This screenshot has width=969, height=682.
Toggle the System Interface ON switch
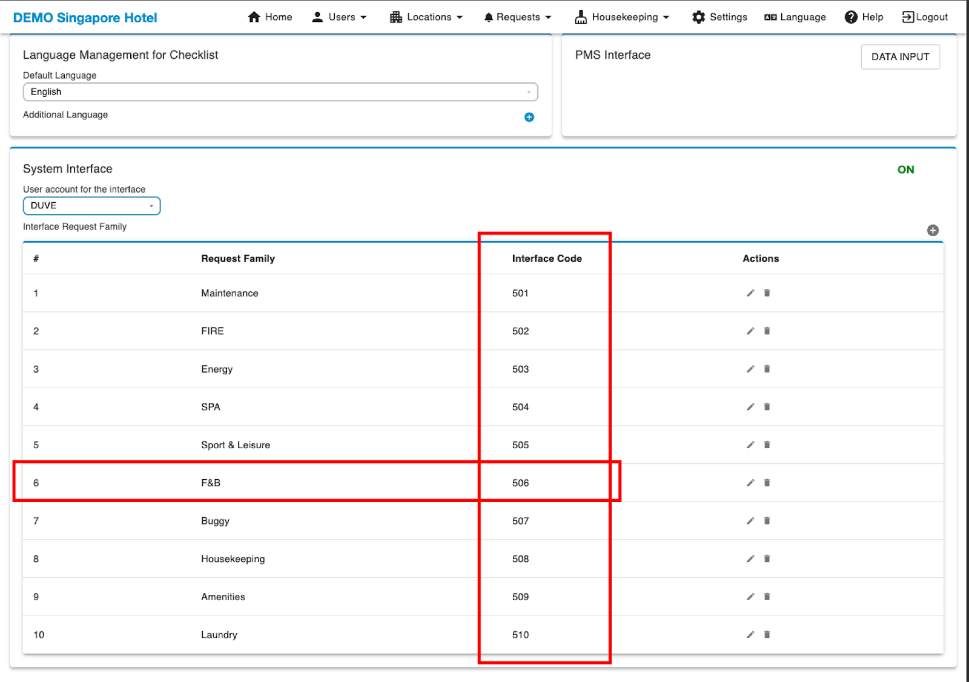(x=905, y=170)
